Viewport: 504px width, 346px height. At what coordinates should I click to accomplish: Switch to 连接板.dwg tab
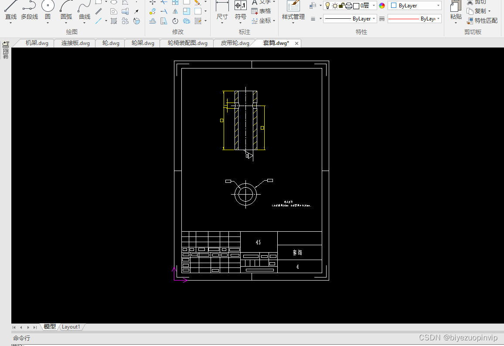[x=75, y=43]
